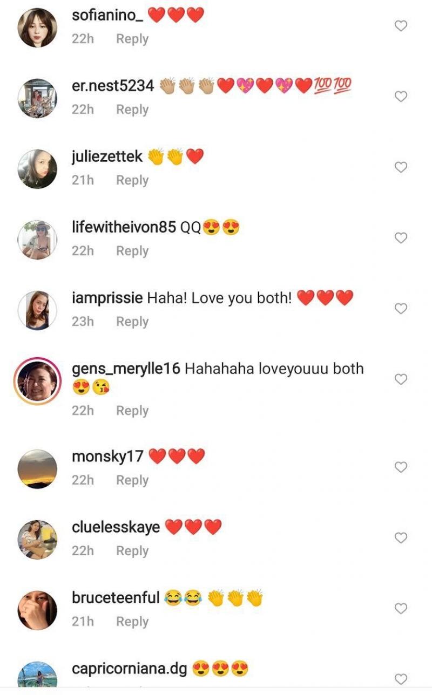Open the er.nest5234 username link
This screenshot has height=695, width=432.
113,85
